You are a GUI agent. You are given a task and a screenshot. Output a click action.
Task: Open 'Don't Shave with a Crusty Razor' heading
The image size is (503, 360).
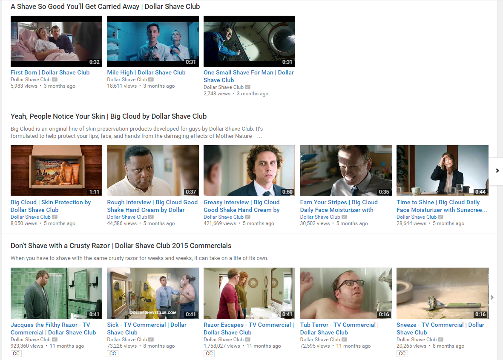coord(121,246)
